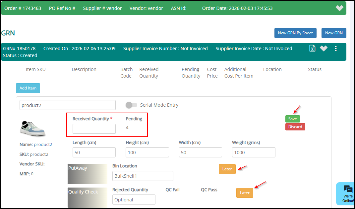355x209 pixels.
Task: Click the product2 item search field
Action: (68, 105)
